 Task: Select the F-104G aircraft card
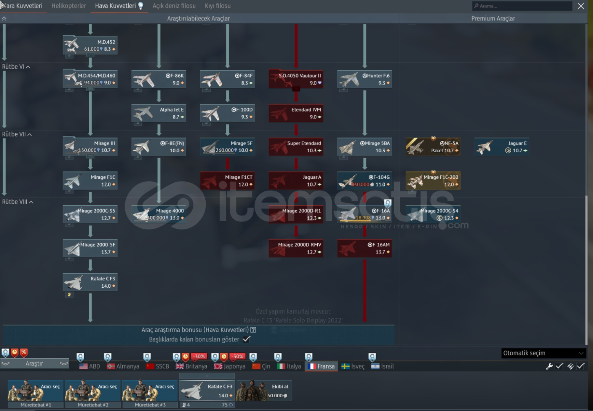point(364,181)
